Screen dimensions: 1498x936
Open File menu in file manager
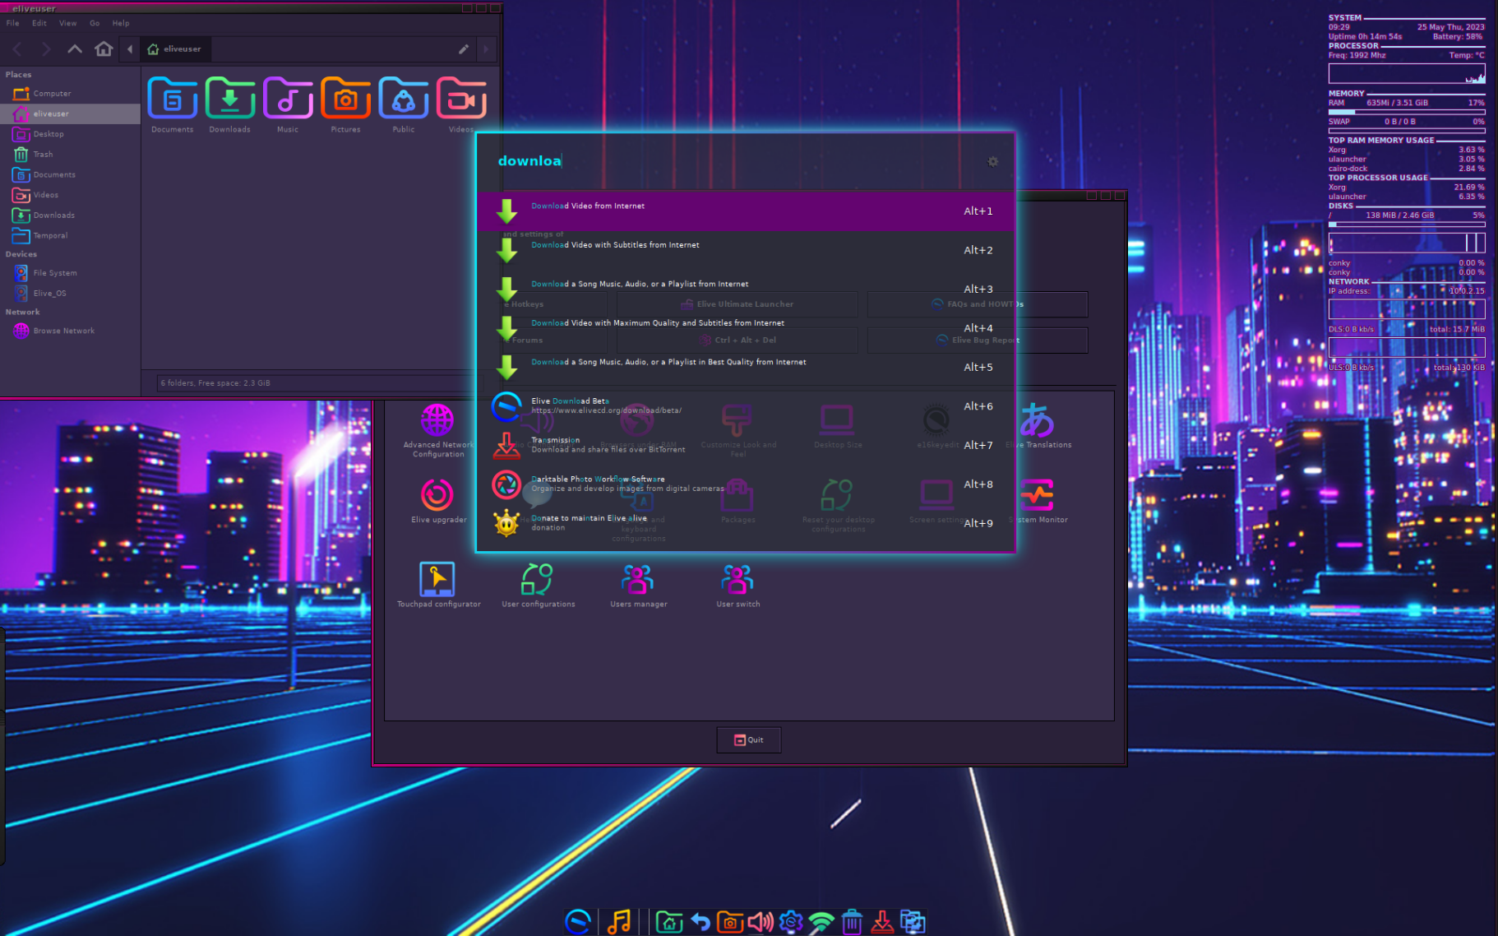[x=13, y=23]
